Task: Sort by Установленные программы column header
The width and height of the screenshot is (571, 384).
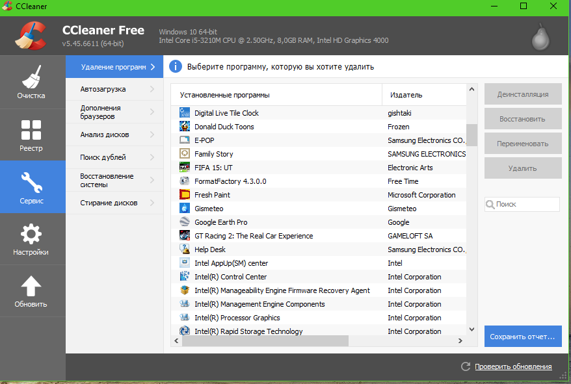Action: (276, 95)
